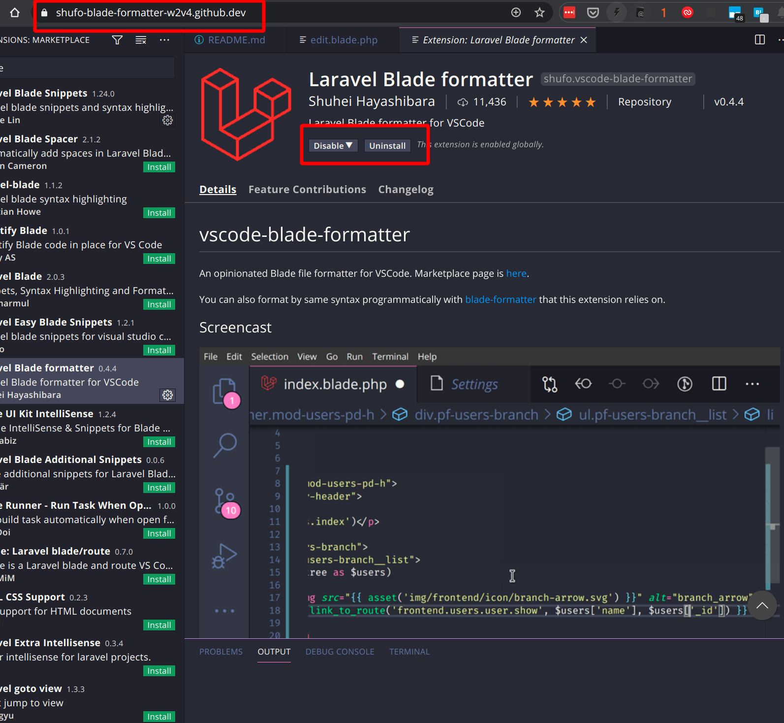Viewport: 784px width, 723px height.
Task: Expand the Disable dropdown arrow
Action: 349,145
